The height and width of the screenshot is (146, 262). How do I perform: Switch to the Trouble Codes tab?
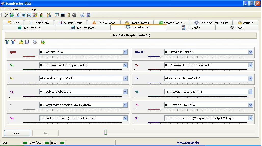103,23
